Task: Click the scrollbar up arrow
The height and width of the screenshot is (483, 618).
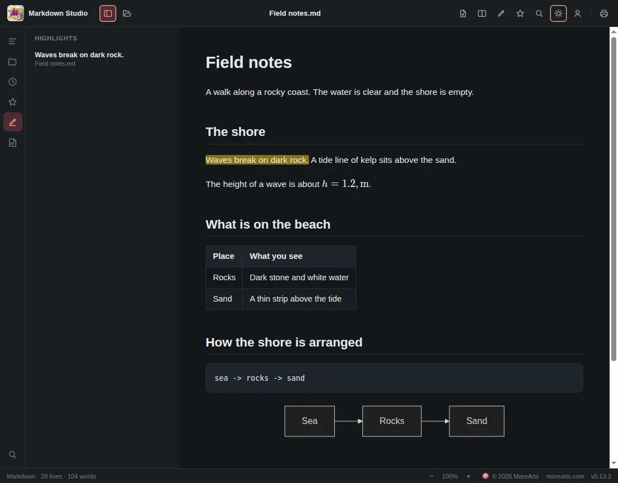Action: pos(614,31)
